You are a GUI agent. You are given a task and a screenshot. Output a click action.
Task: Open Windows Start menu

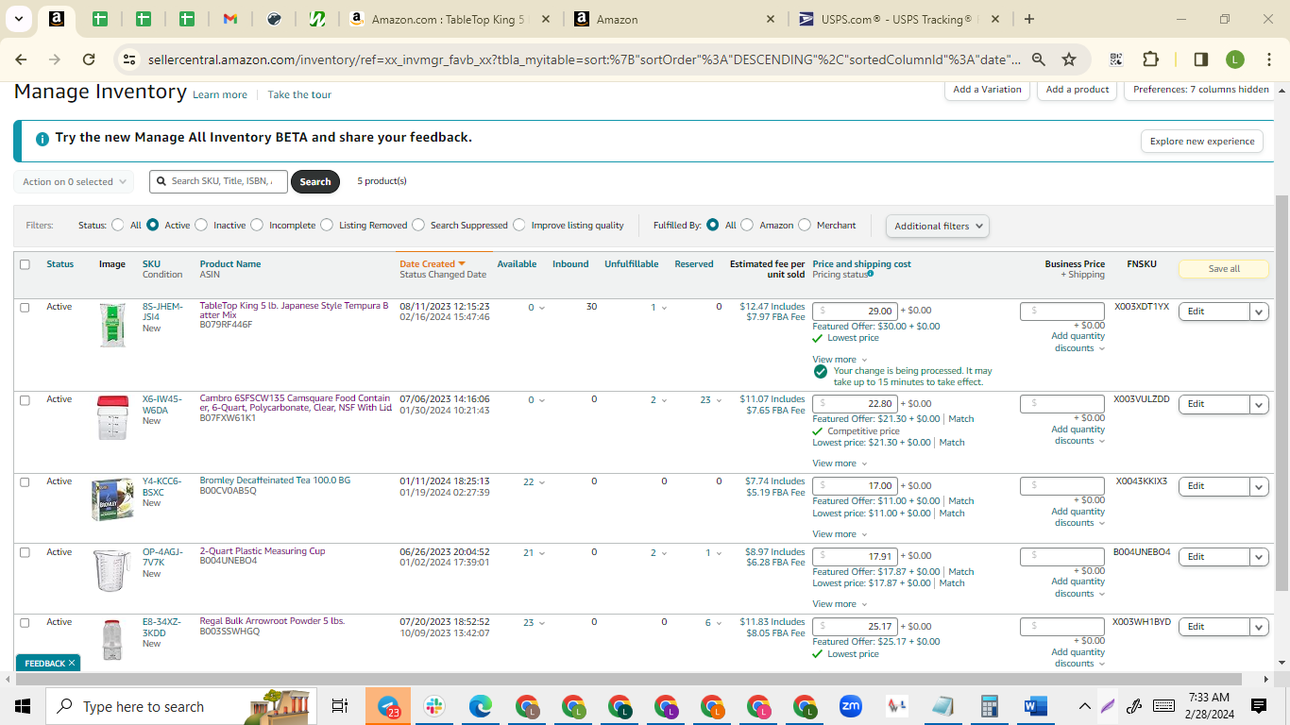pyautogui.click(x=23, y=706)
